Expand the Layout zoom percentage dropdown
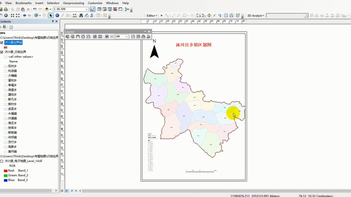351x197 pixels. [127, 36]
